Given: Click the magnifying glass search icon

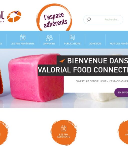Looking at the screenshot, I should click(89, 19).
